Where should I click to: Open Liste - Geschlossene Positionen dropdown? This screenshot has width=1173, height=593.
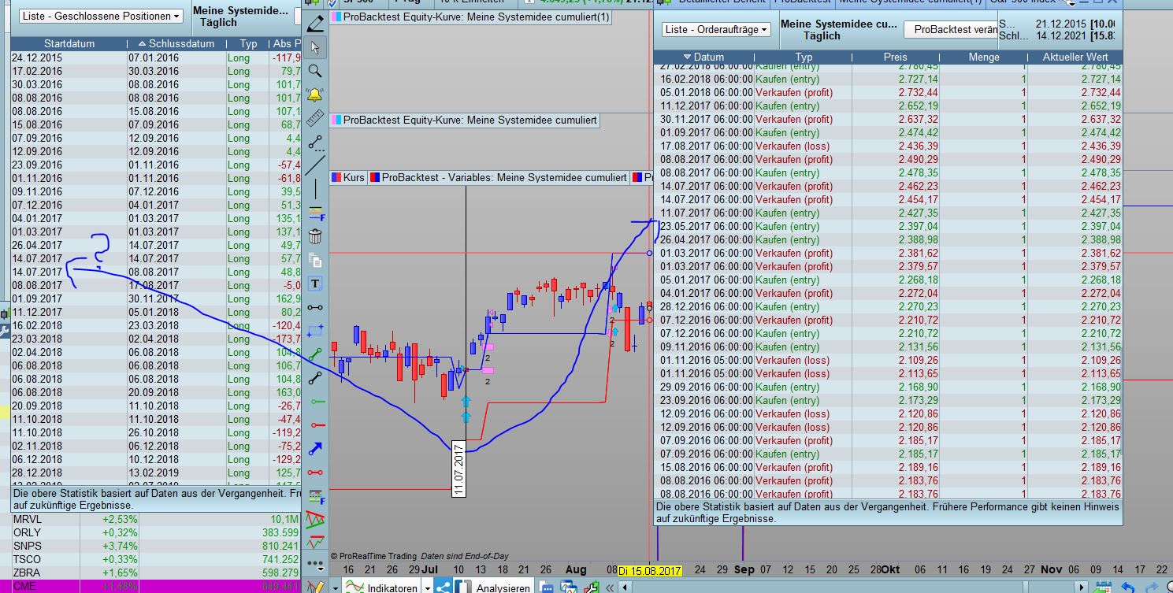tap(100, 16)
